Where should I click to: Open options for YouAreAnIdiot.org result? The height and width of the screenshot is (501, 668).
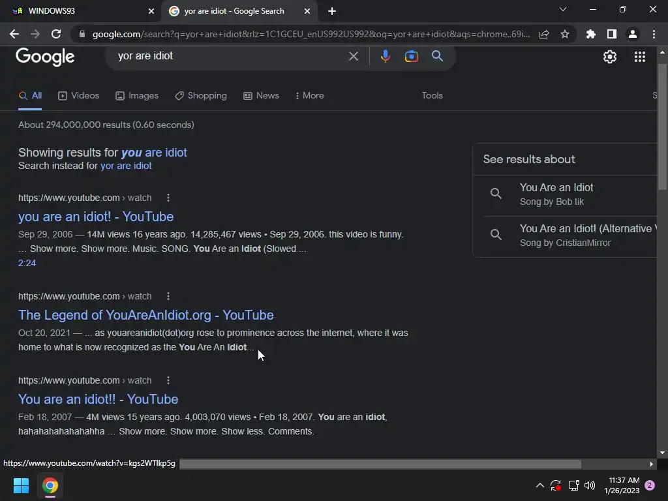pos(168,296)
